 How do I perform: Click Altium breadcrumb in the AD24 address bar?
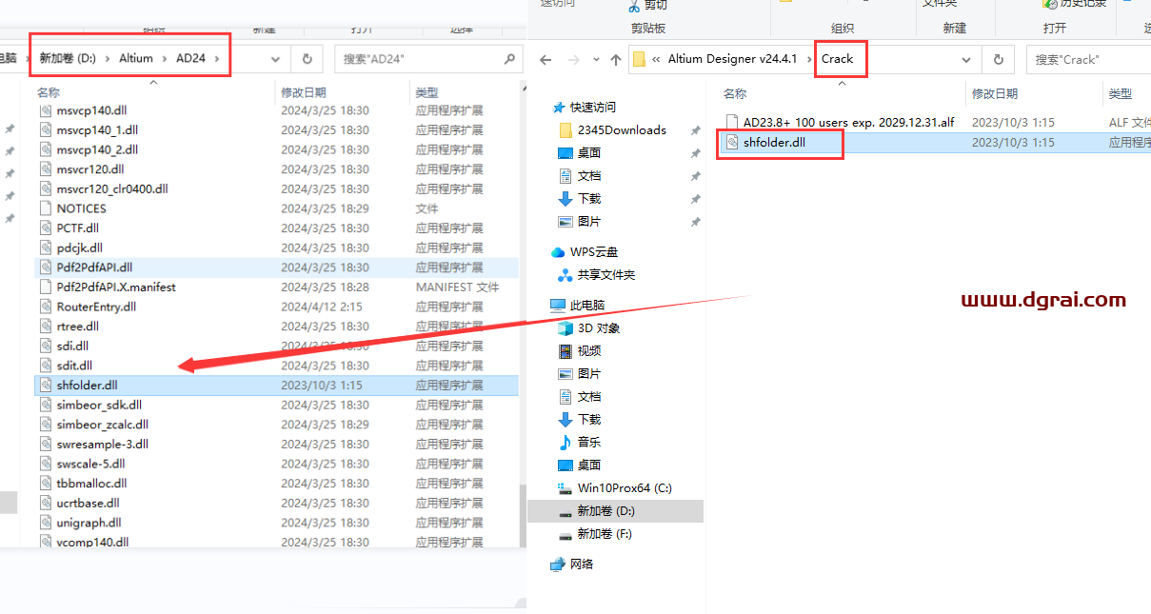136,58
